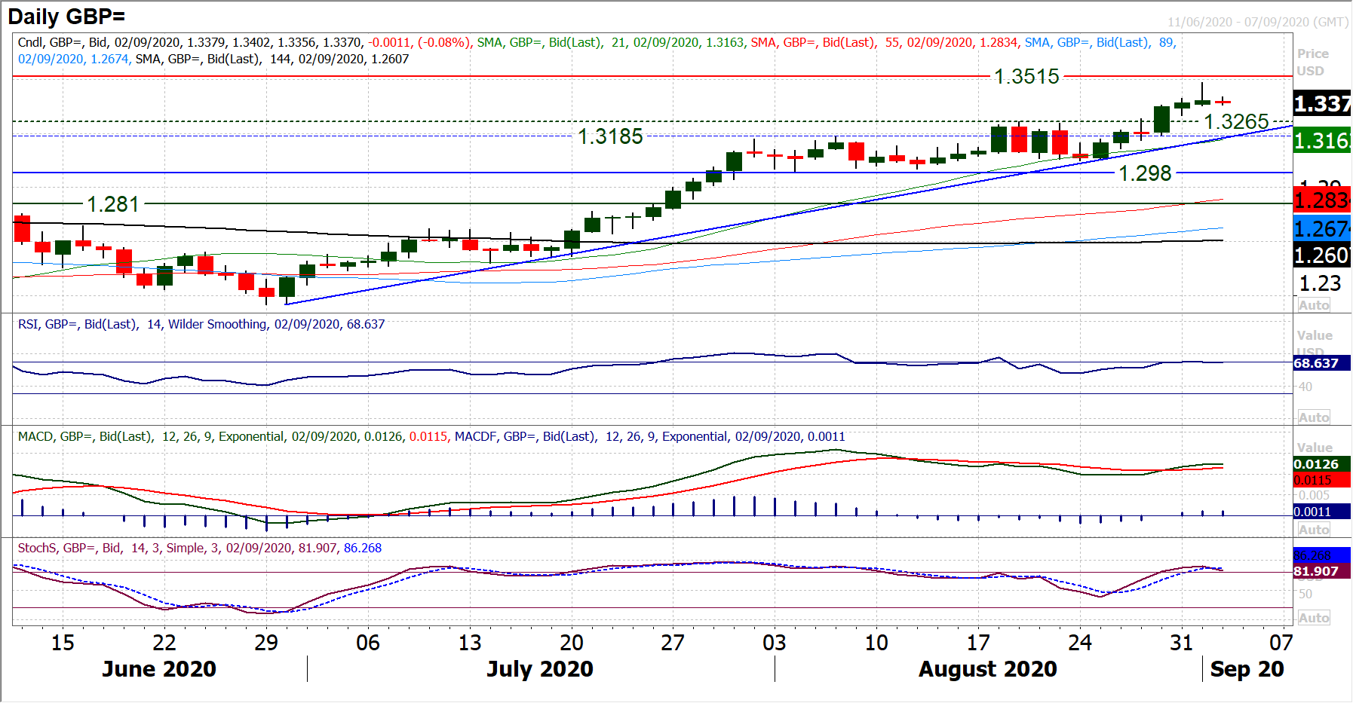Select the 1.281 level label
Image resolution: width=1353 pixels, height=703 pixels.
point(113,204)
